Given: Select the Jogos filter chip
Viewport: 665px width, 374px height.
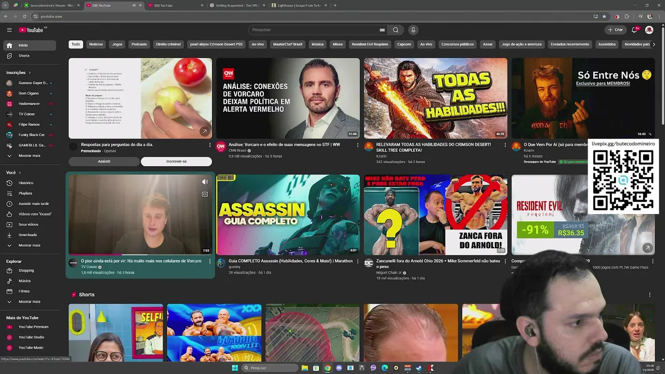Looking at the screenshot, I should point(117,44).
